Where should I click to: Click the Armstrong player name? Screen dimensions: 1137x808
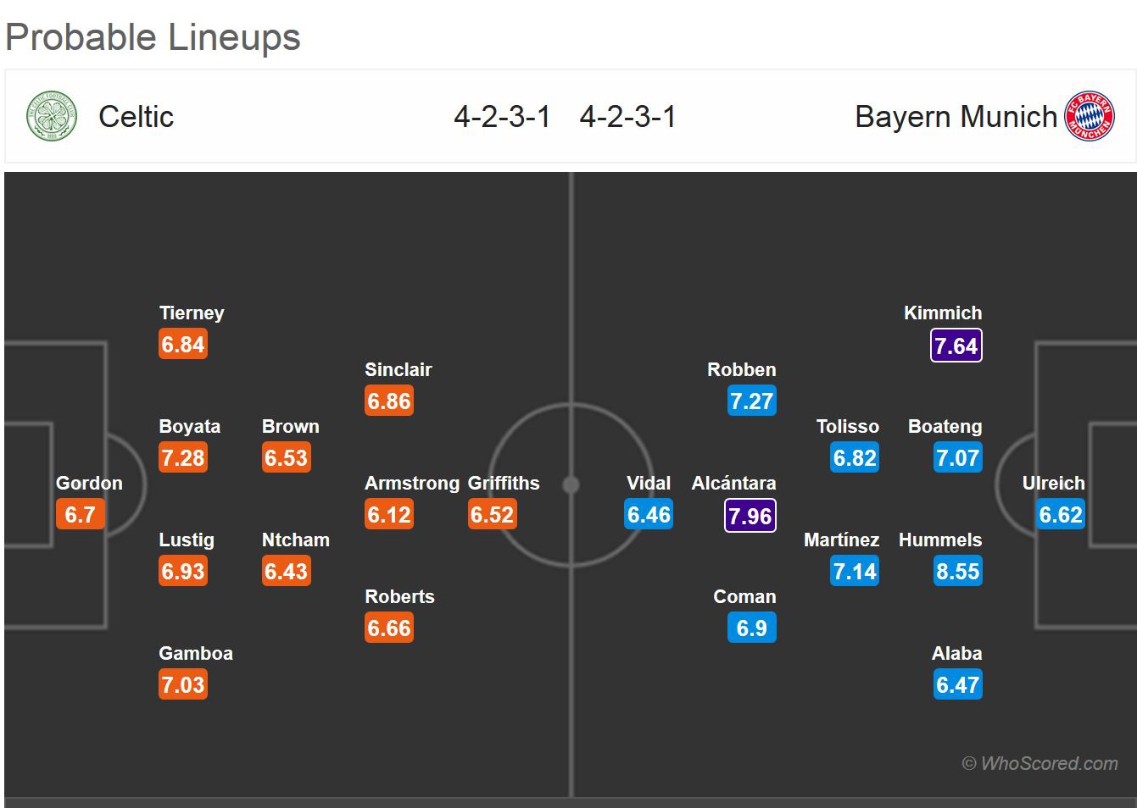pos(412,484)
